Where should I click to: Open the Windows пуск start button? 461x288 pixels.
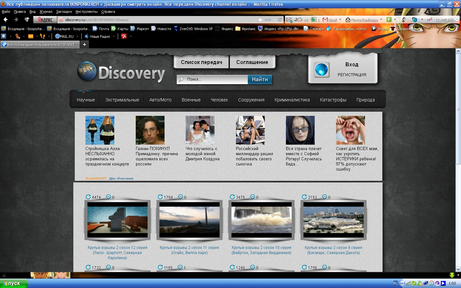(14, 283)
